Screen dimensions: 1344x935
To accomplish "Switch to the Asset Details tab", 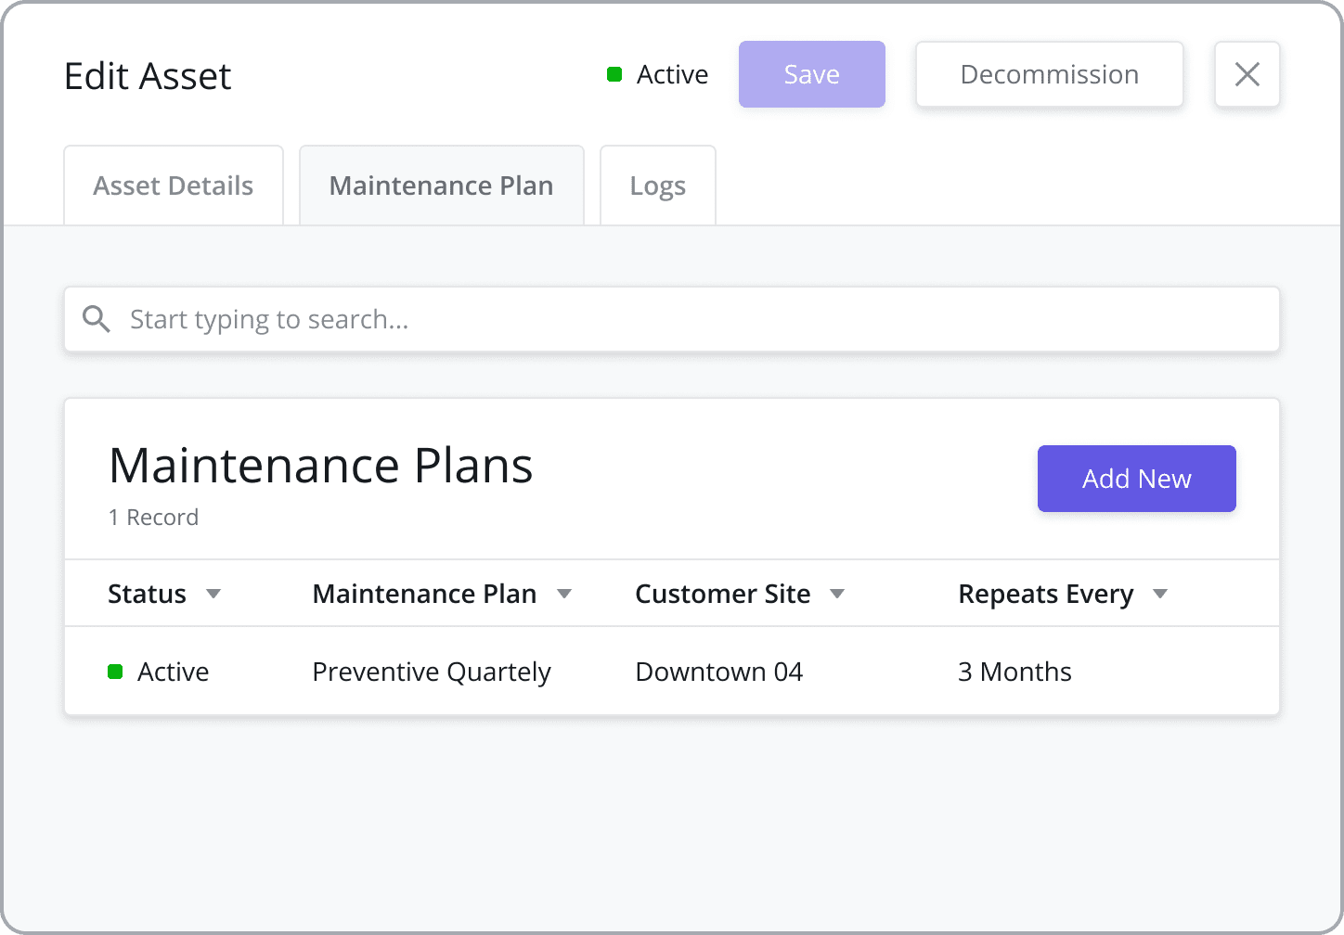I will point(174,186).
